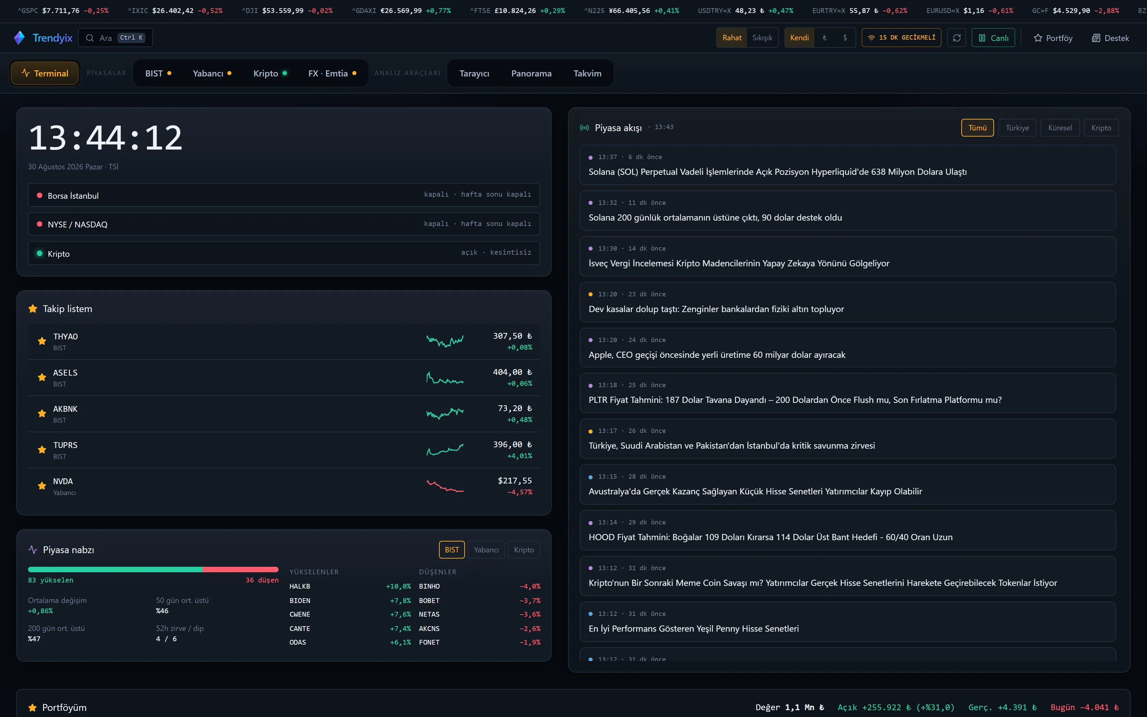Filter Piyasa akışı by Küresel
Screen dimensions: 1147x717
[1060, 128]
